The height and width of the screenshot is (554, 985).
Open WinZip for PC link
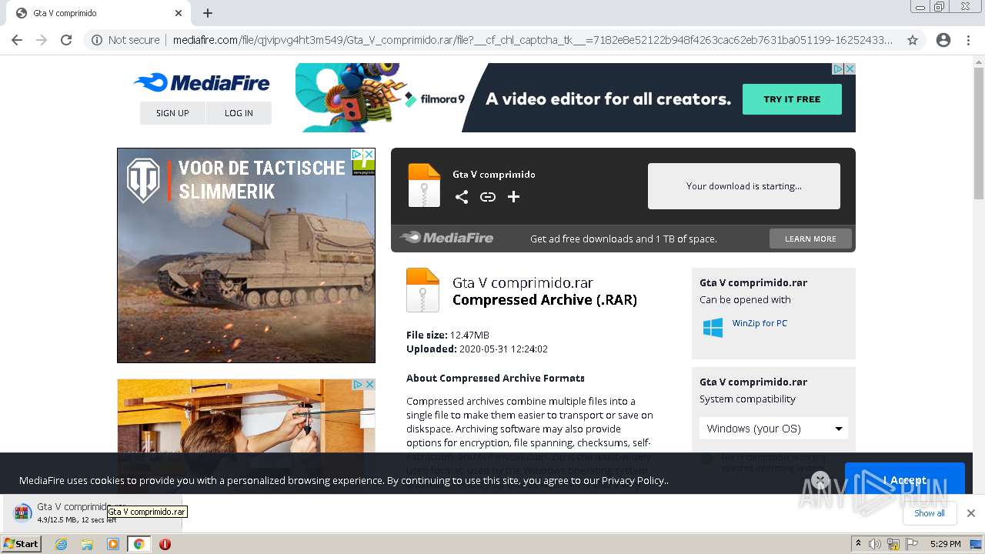[760, 323]
